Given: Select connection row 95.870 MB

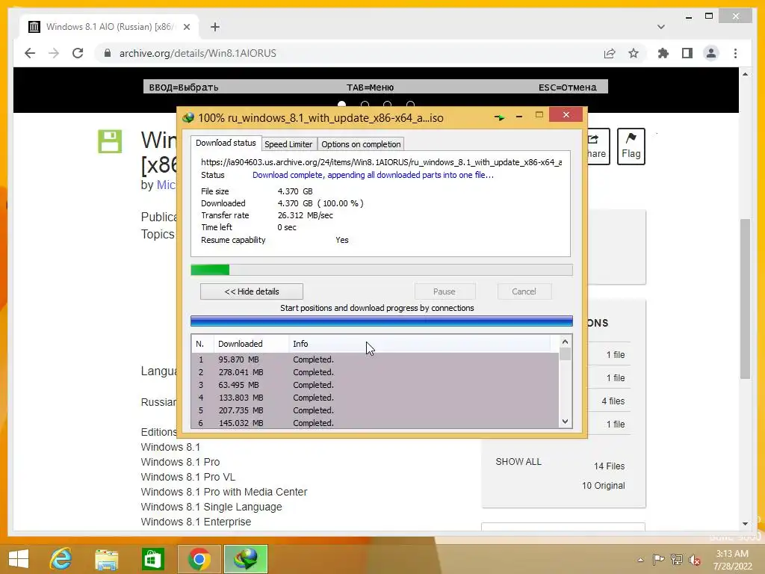Looking at the screenshot, I should point(375,359).
